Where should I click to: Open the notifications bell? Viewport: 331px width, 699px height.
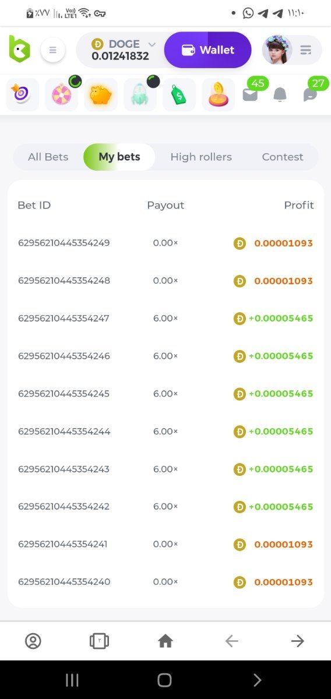tap(280, 94)
